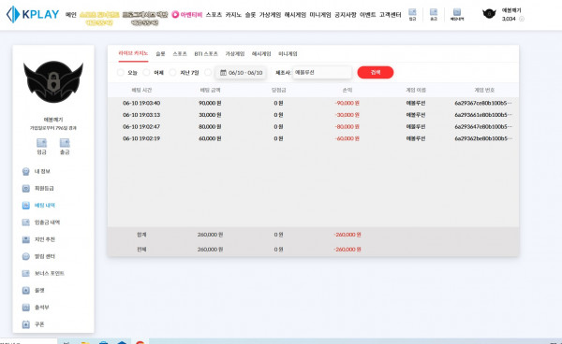Click sidebar 입금 deposit icon under profile
This screenshot has height=344, width=562.
(x=41, y=143)
